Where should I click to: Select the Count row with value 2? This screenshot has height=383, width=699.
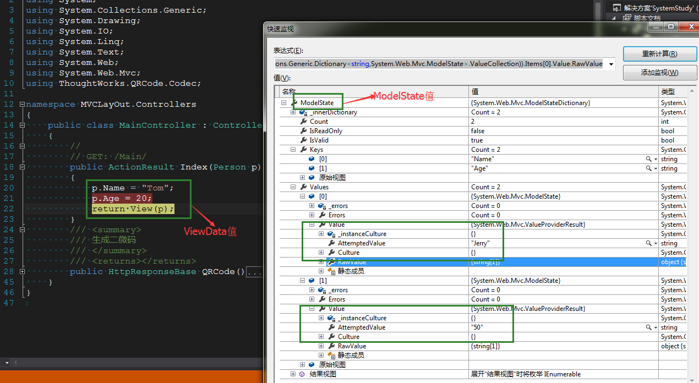pyautogui.click(x=483, y=122)
